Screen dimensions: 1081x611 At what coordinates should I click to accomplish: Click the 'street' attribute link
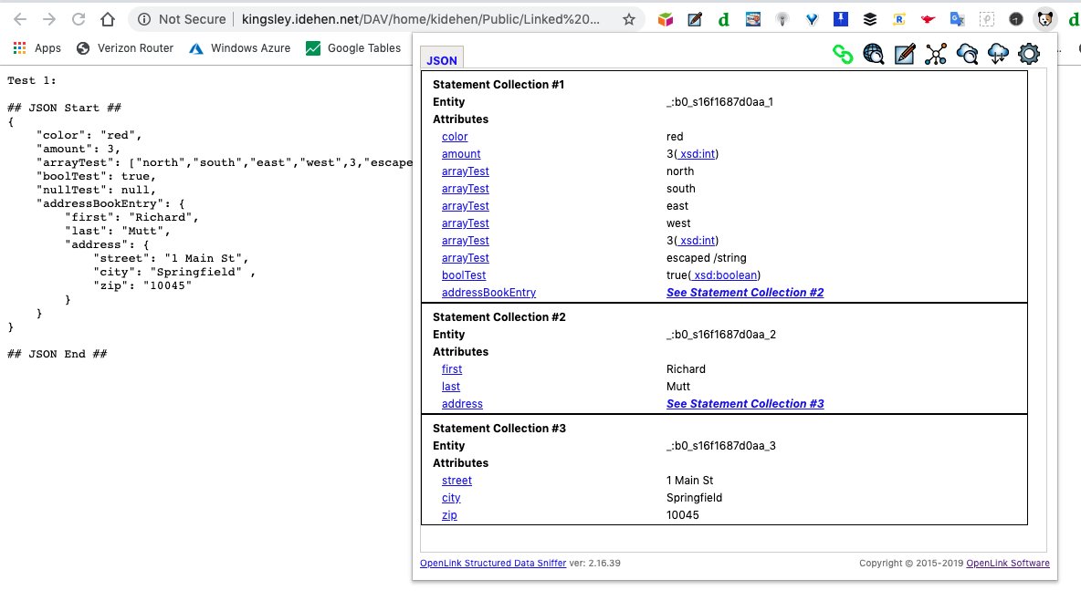tap(457, 480)
